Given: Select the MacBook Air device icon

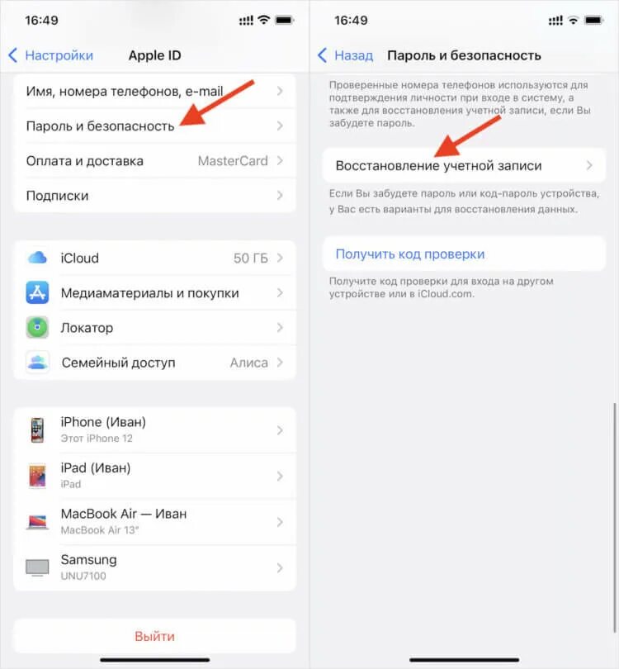Looking at the screenshot, I should point(37,522).
